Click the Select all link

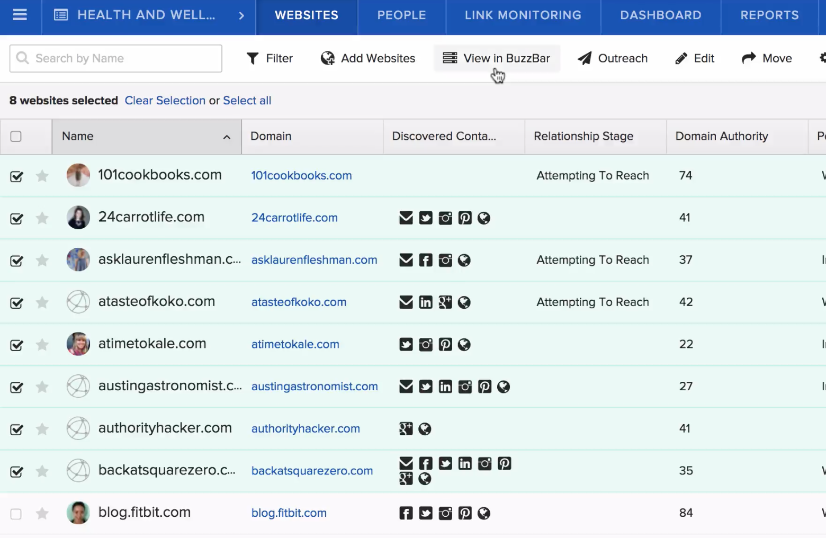pos(247,101)
